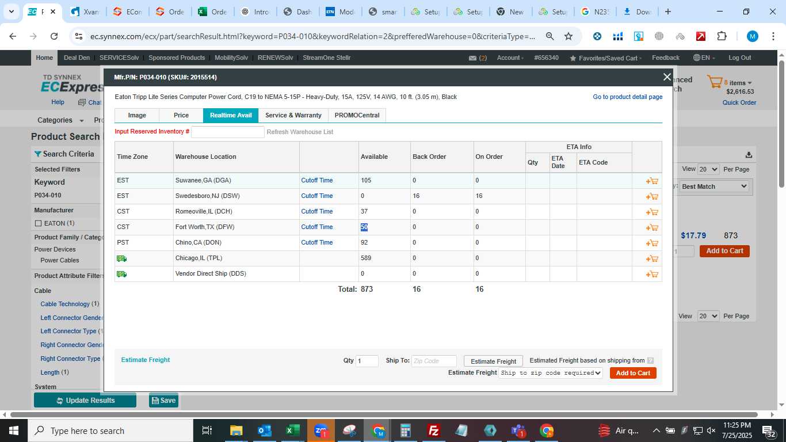Screen dimensions: 786x442
Task: Add Suwanee,GA (DGA) warehouse to cart
Action: point(652,181)
